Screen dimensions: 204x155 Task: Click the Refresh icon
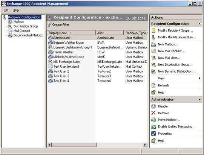[153, 85]
